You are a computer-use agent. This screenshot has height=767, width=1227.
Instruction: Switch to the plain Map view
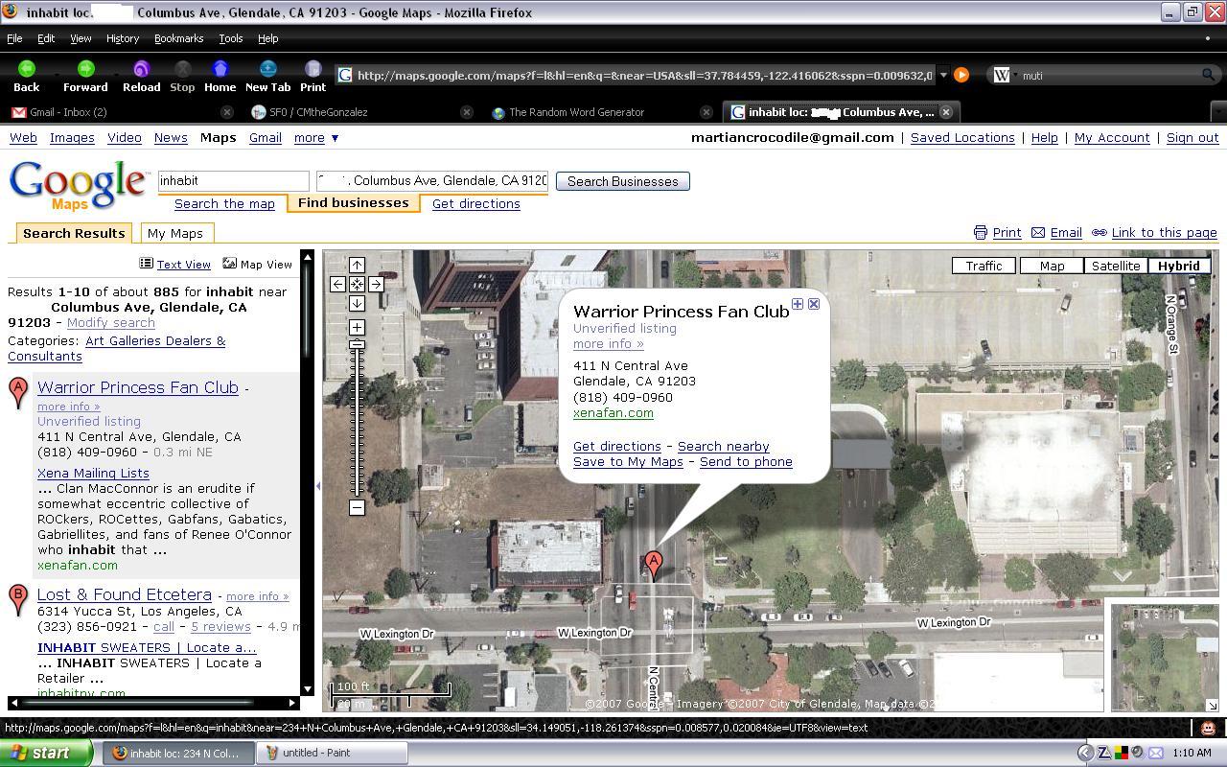click(1052, 266)
